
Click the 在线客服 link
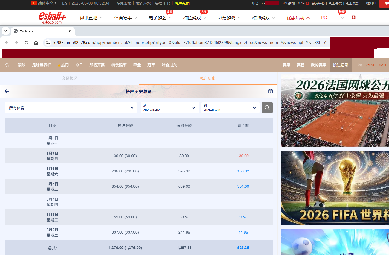click(x=124, y=3)
